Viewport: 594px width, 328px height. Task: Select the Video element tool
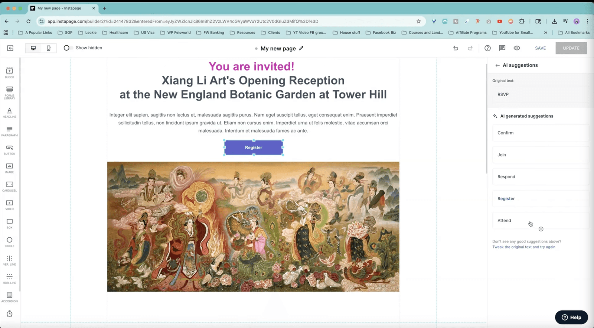[x=10, y=205]
